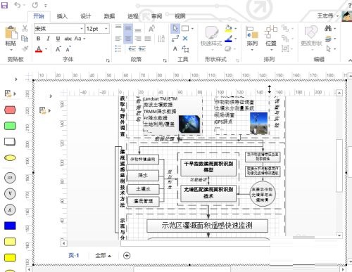Click Increase Indent icon

(x=142, y=48)
